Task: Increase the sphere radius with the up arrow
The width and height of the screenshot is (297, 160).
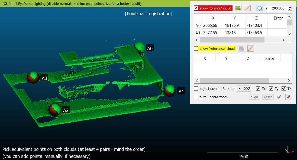Action: (290, 7)
